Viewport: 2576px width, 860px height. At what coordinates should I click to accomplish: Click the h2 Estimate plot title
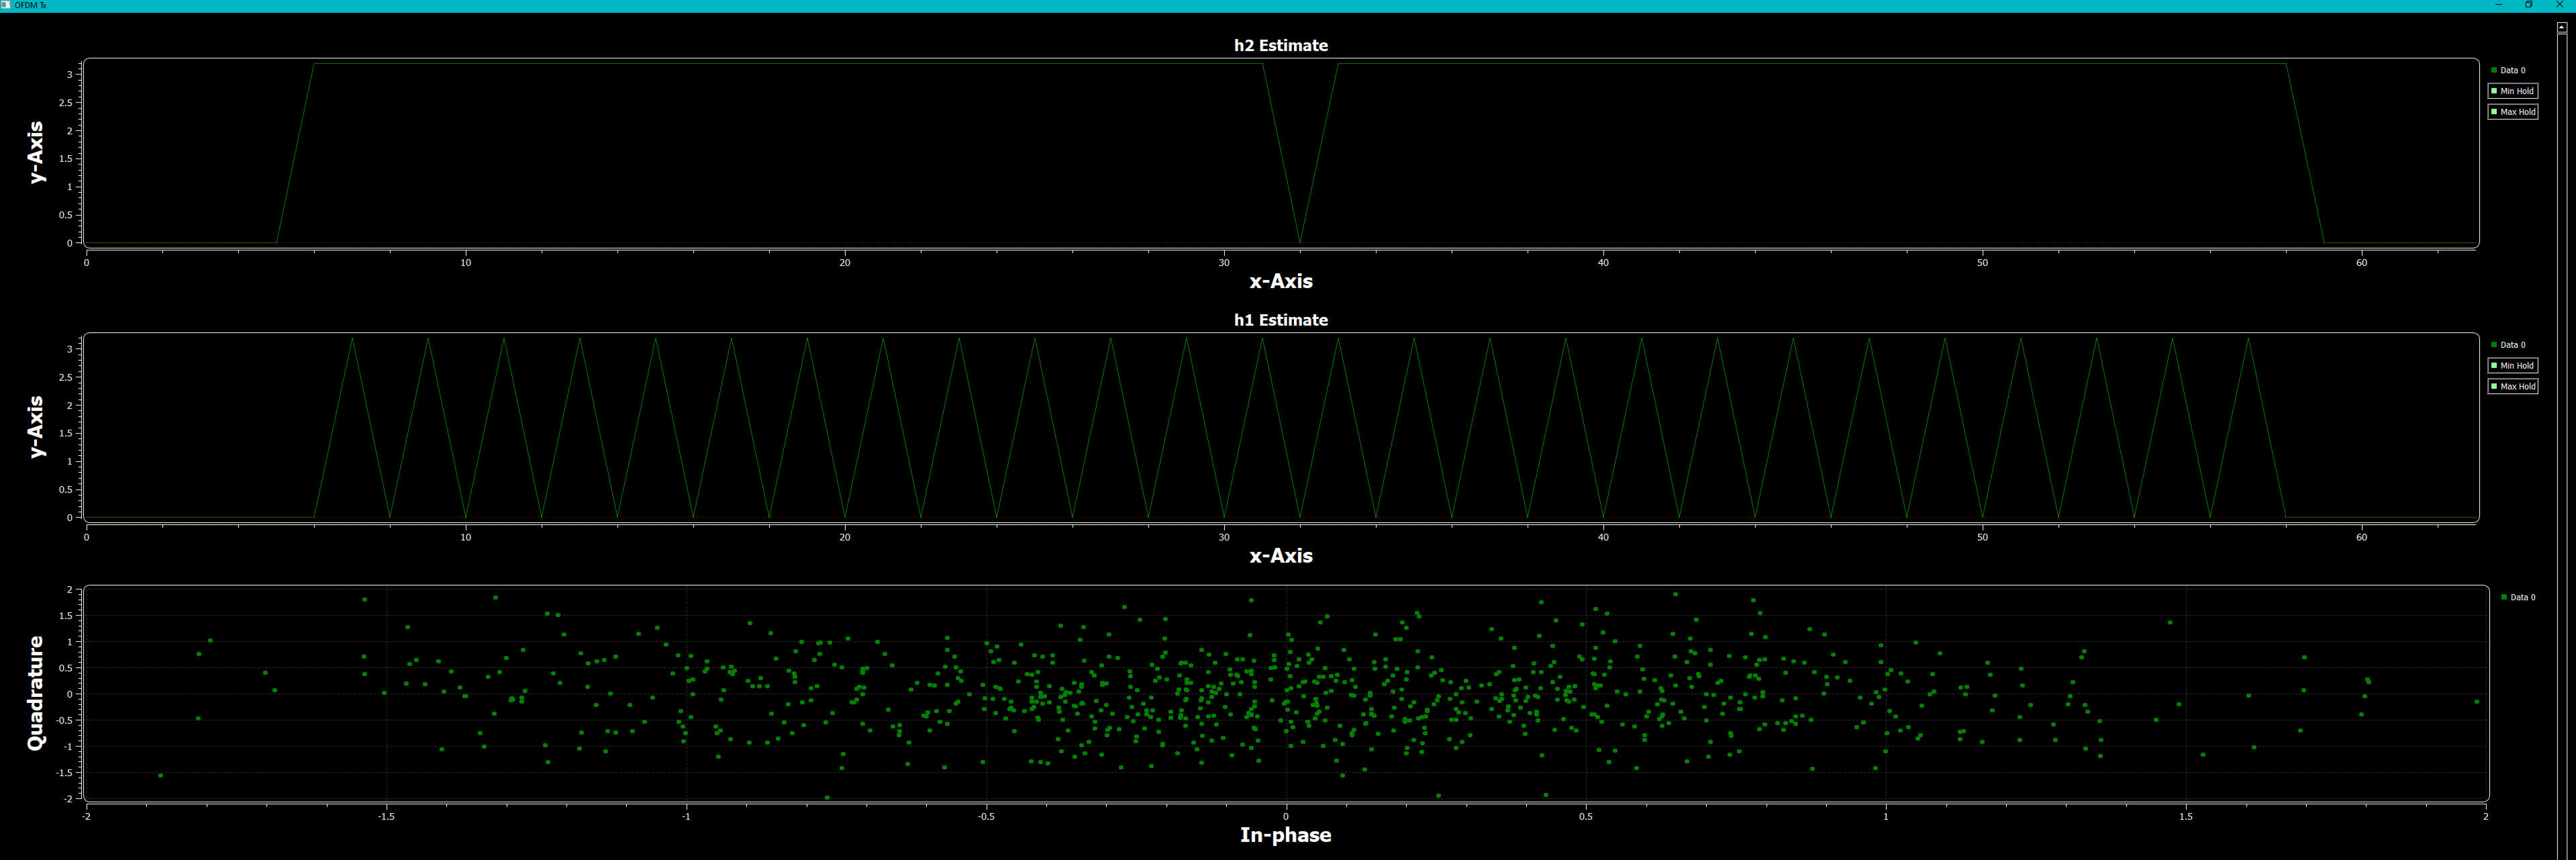pyautogui.click(x=1281, y=45)
